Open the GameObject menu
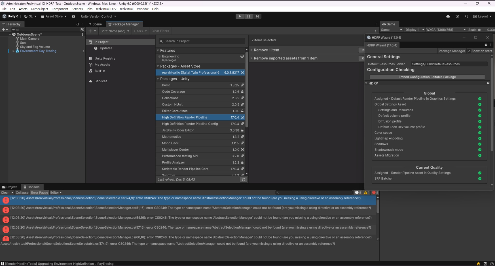This screenshot has height=266, width=495. click(39, 9)
